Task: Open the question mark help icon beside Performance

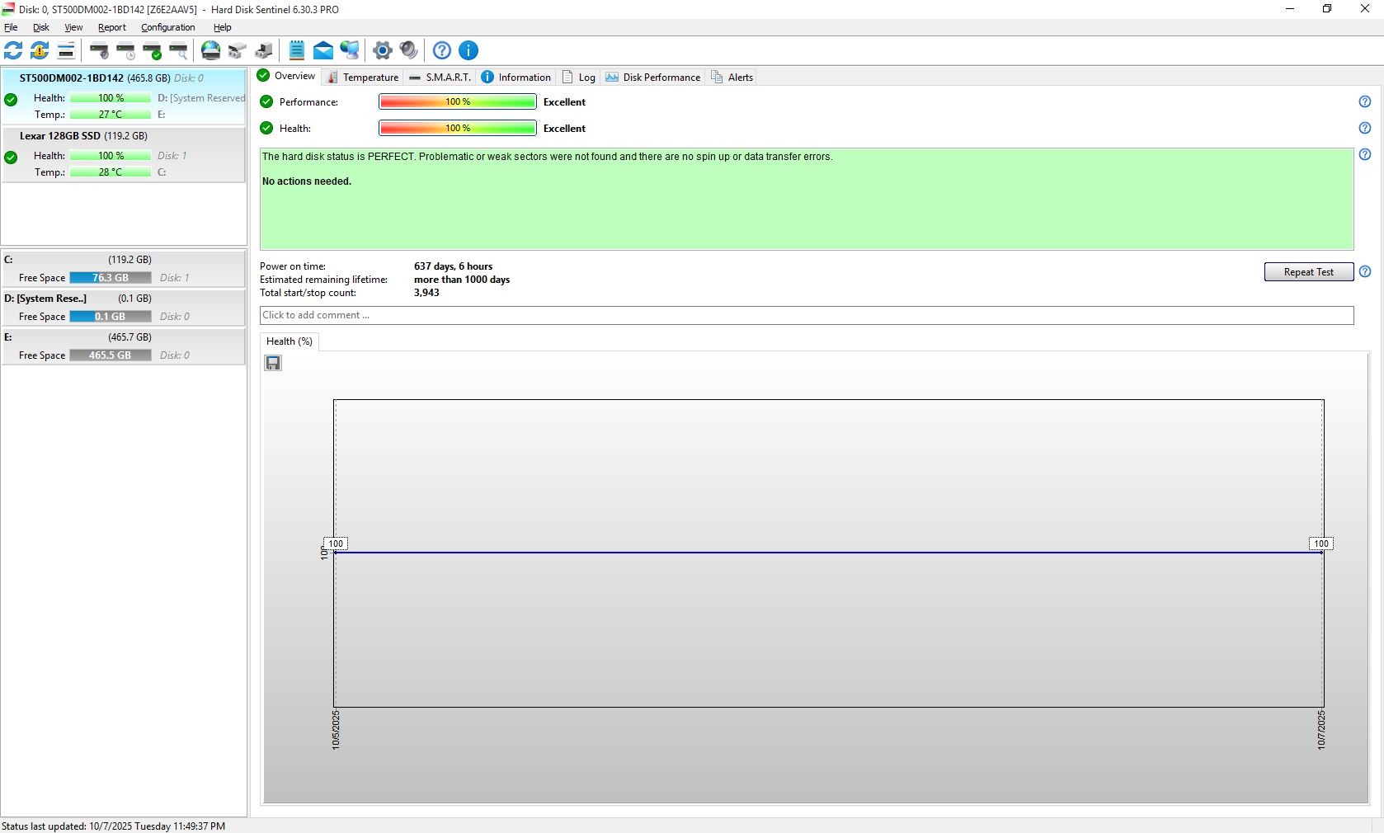Action: [x=1364, y=101]
